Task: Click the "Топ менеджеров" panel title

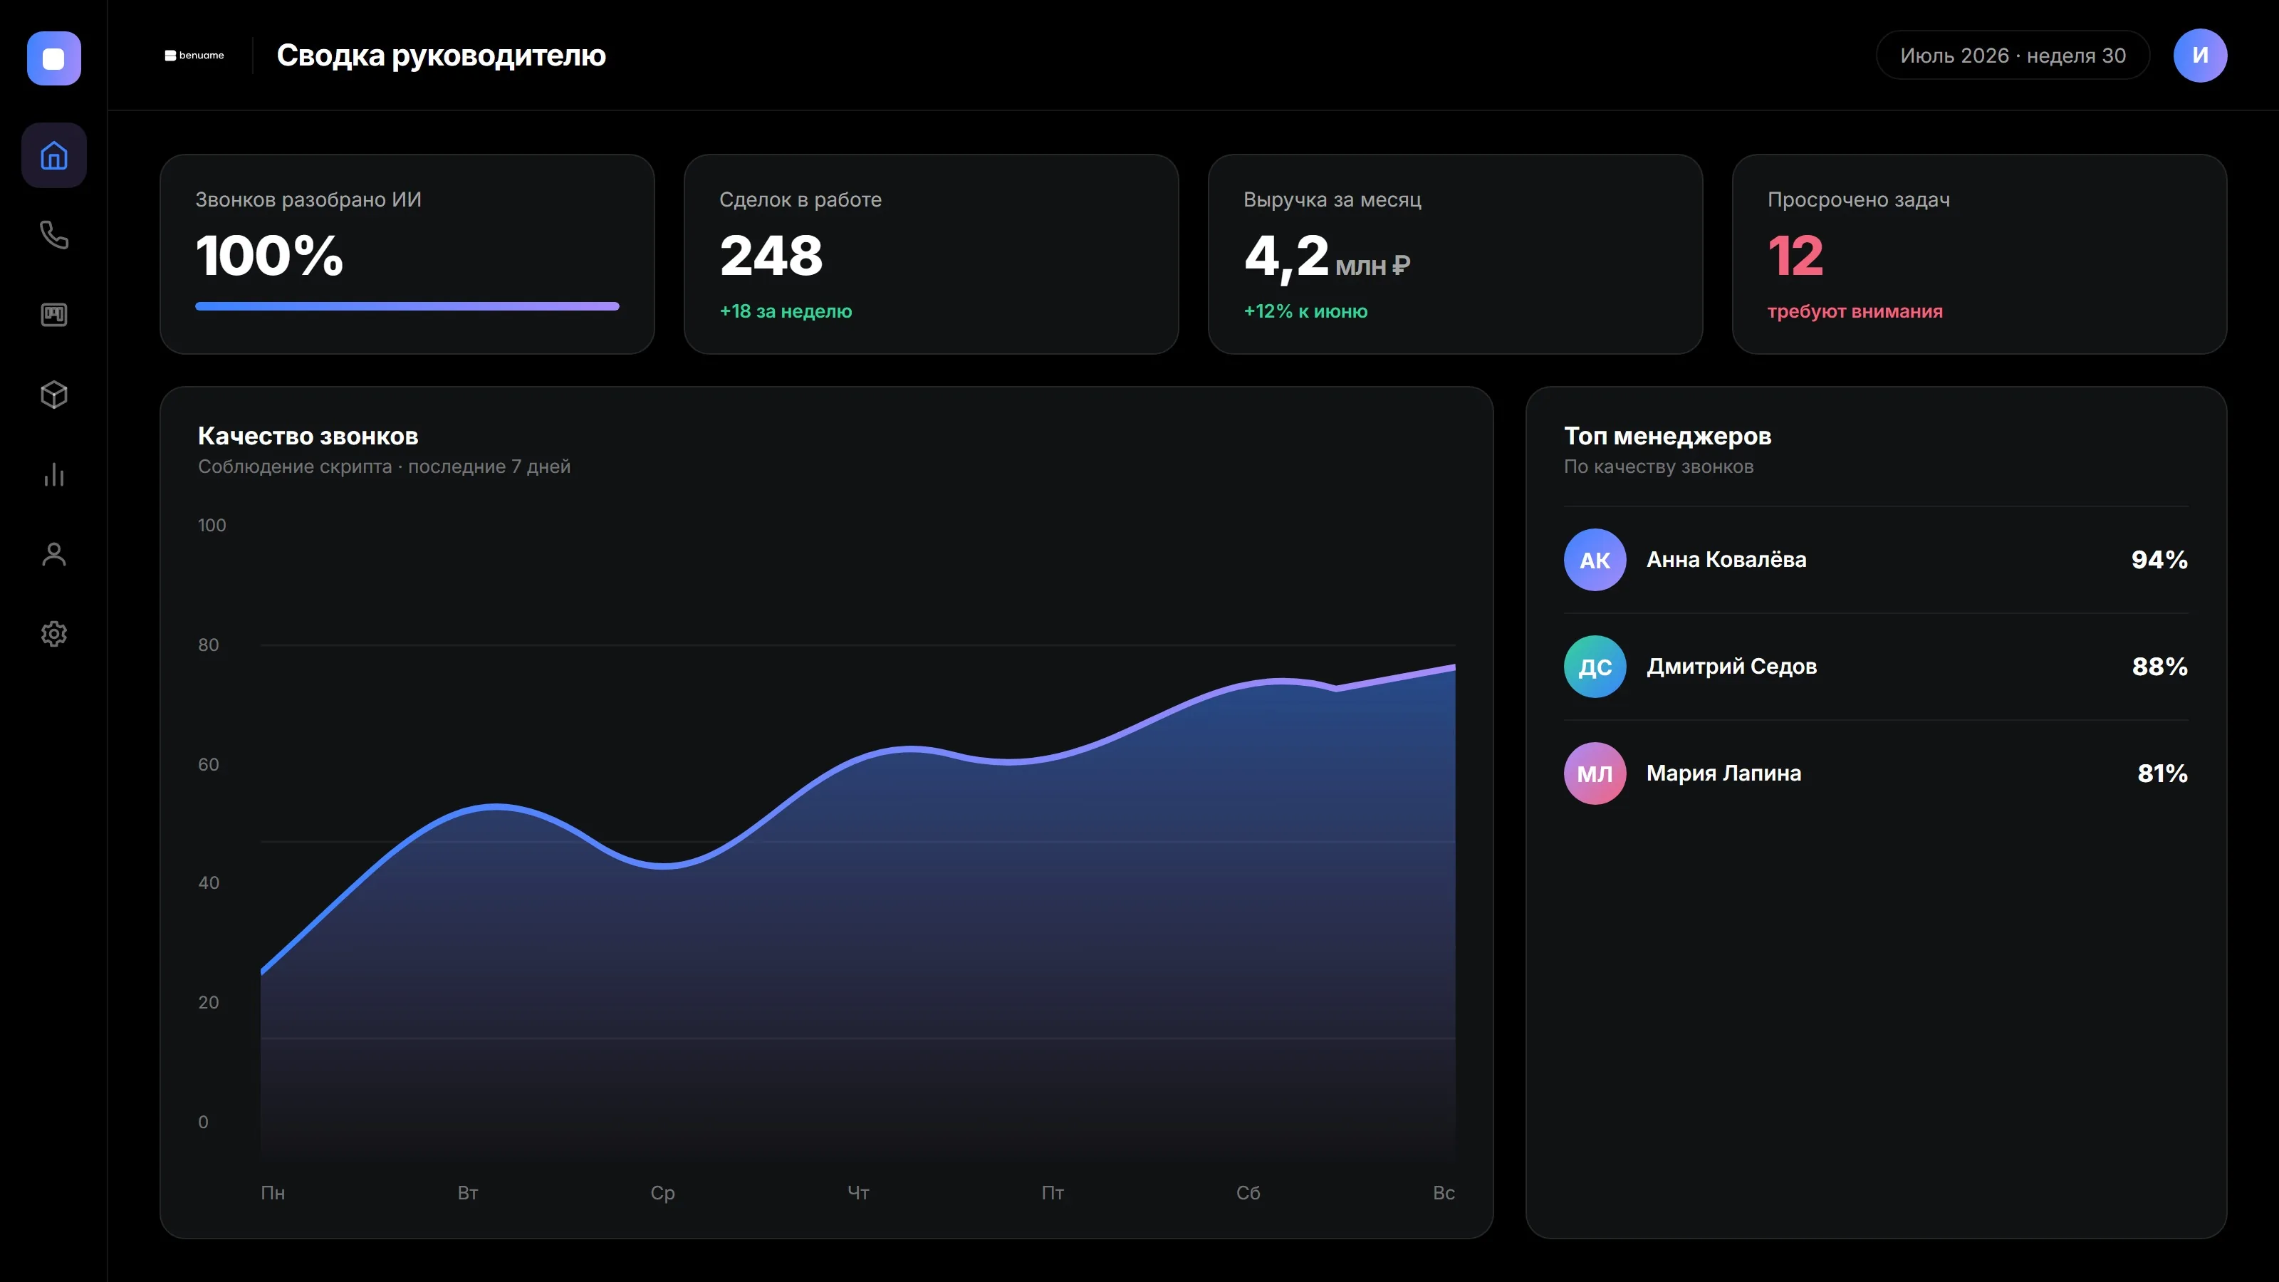Action: point(1668,436)
